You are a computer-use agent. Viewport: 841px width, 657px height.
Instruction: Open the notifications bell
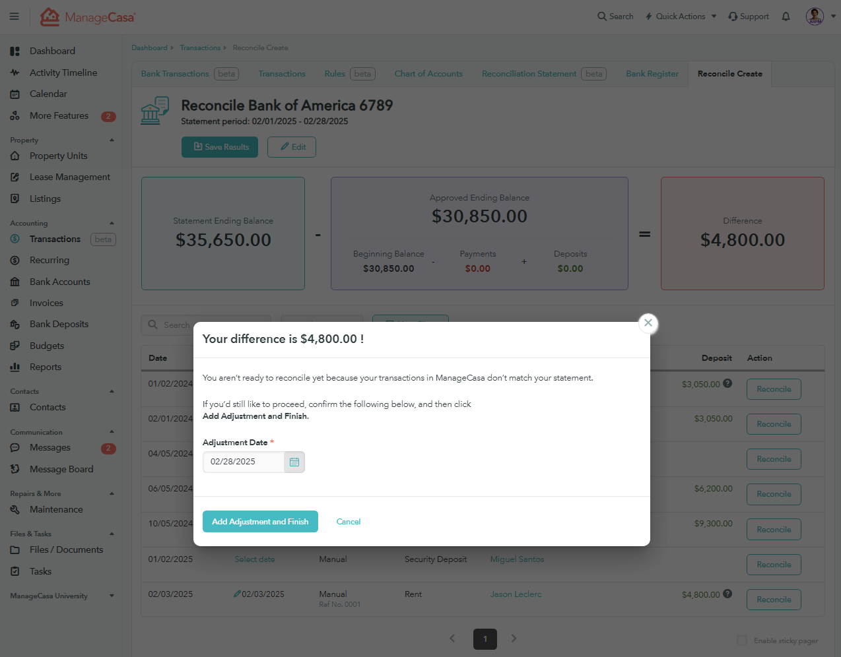[786, 16]
